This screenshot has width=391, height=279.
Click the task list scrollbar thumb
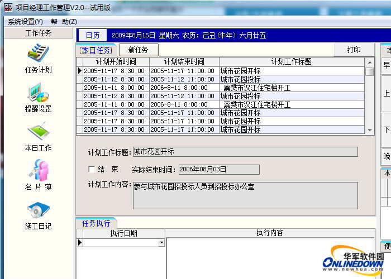pyautogui.click(x=370, y=72)
